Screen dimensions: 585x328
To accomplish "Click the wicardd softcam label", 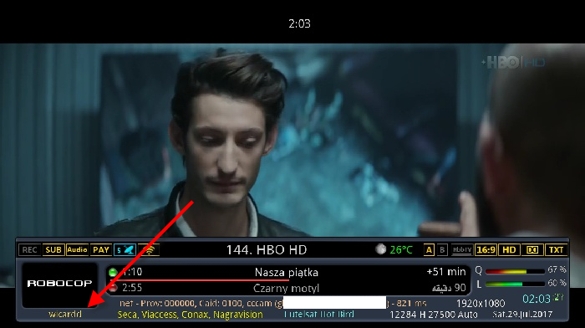I will pyautogui.click(x=65, y=314).
